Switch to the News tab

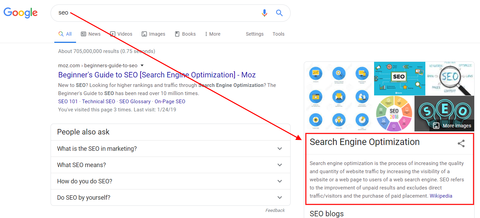[91, 34]
